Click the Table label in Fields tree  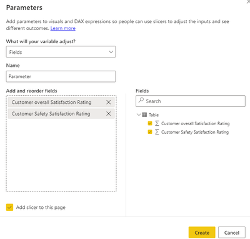[x=154, y=115]
